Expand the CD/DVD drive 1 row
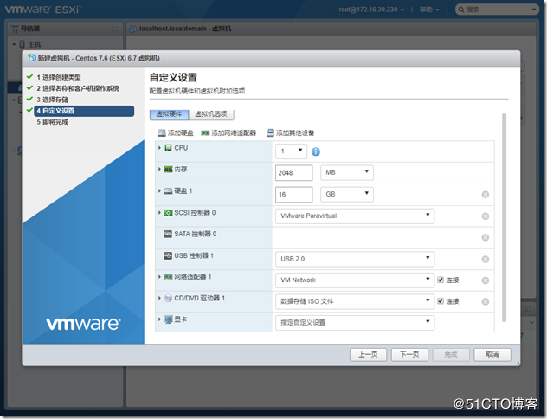547x419 pixels. 159,298
